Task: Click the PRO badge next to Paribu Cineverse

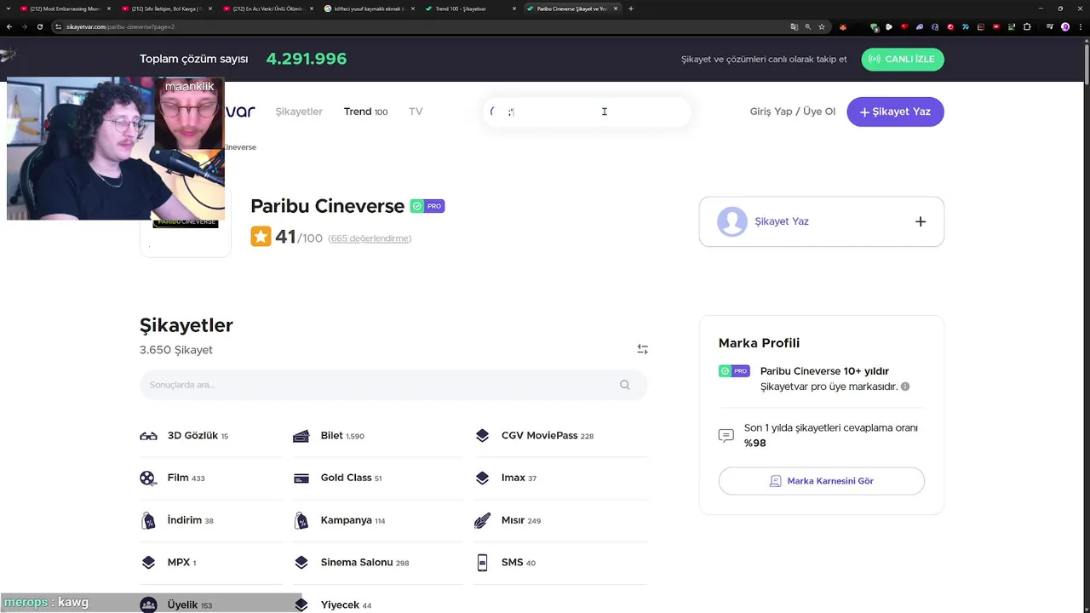Action: pos(427,206)
